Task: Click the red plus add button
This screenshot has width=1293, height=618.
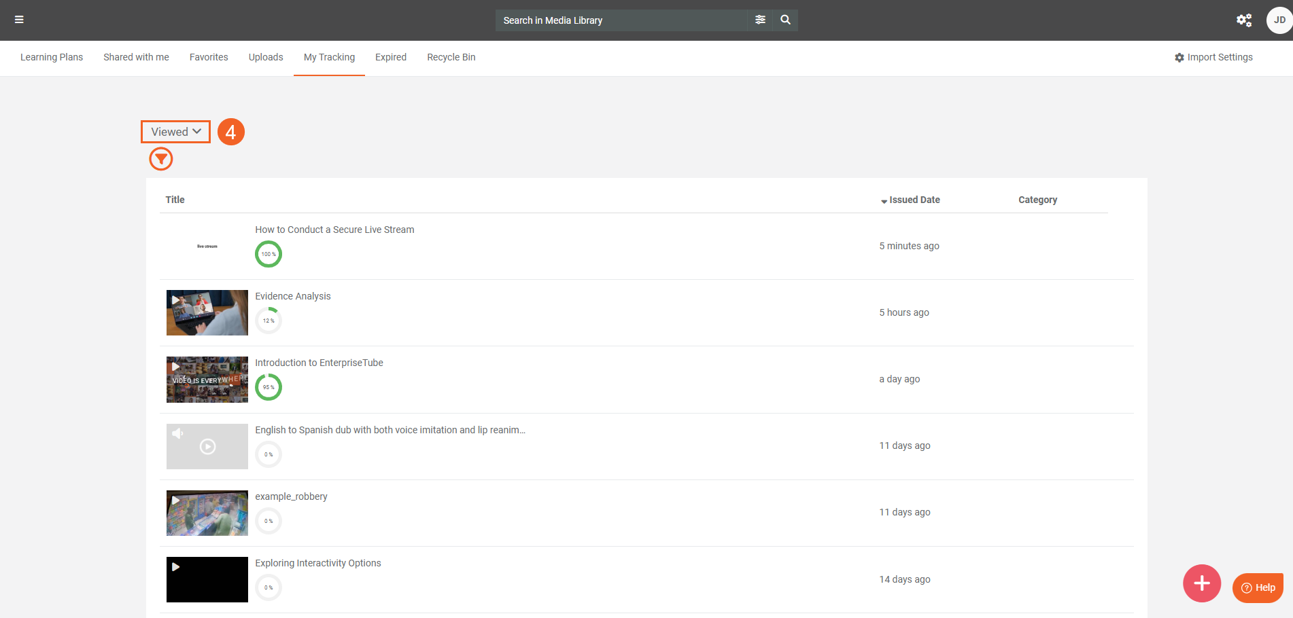Action: pyautogui.click(x=1201, y=583)
